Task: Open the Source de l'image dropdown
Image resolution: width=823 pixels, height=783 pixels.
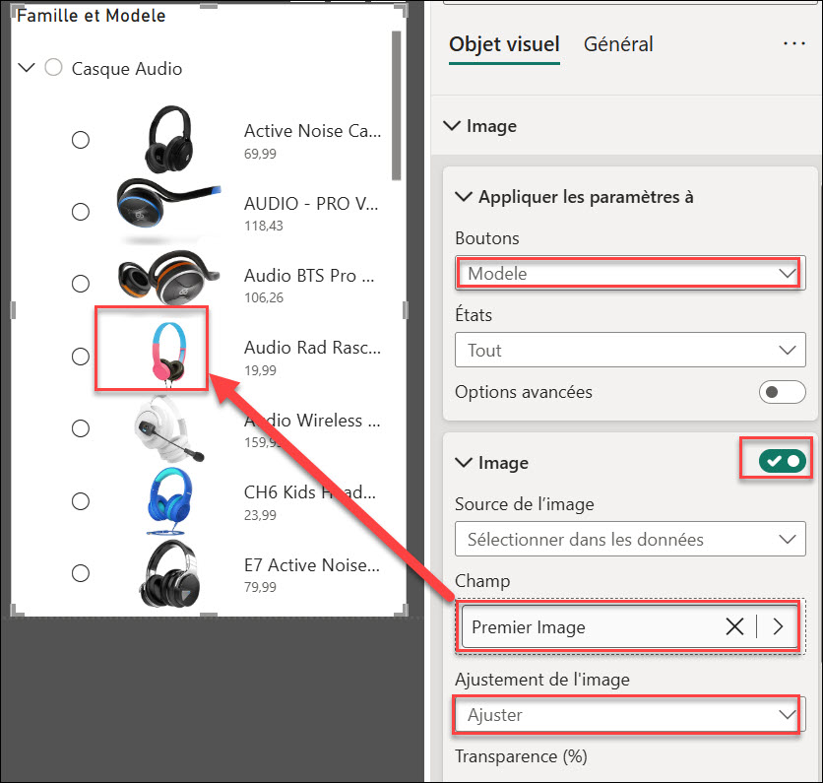Action: pyautogui.click(x=629, y=539)
